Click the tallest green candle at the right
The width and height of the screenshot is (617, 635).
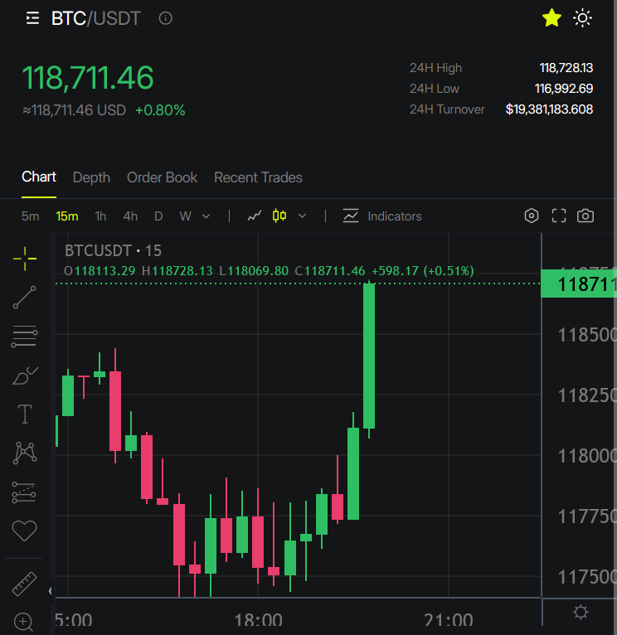pos(369,356)
